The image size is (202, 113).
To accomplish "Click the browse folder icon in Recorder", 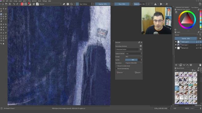I will (x=141, y=49).
